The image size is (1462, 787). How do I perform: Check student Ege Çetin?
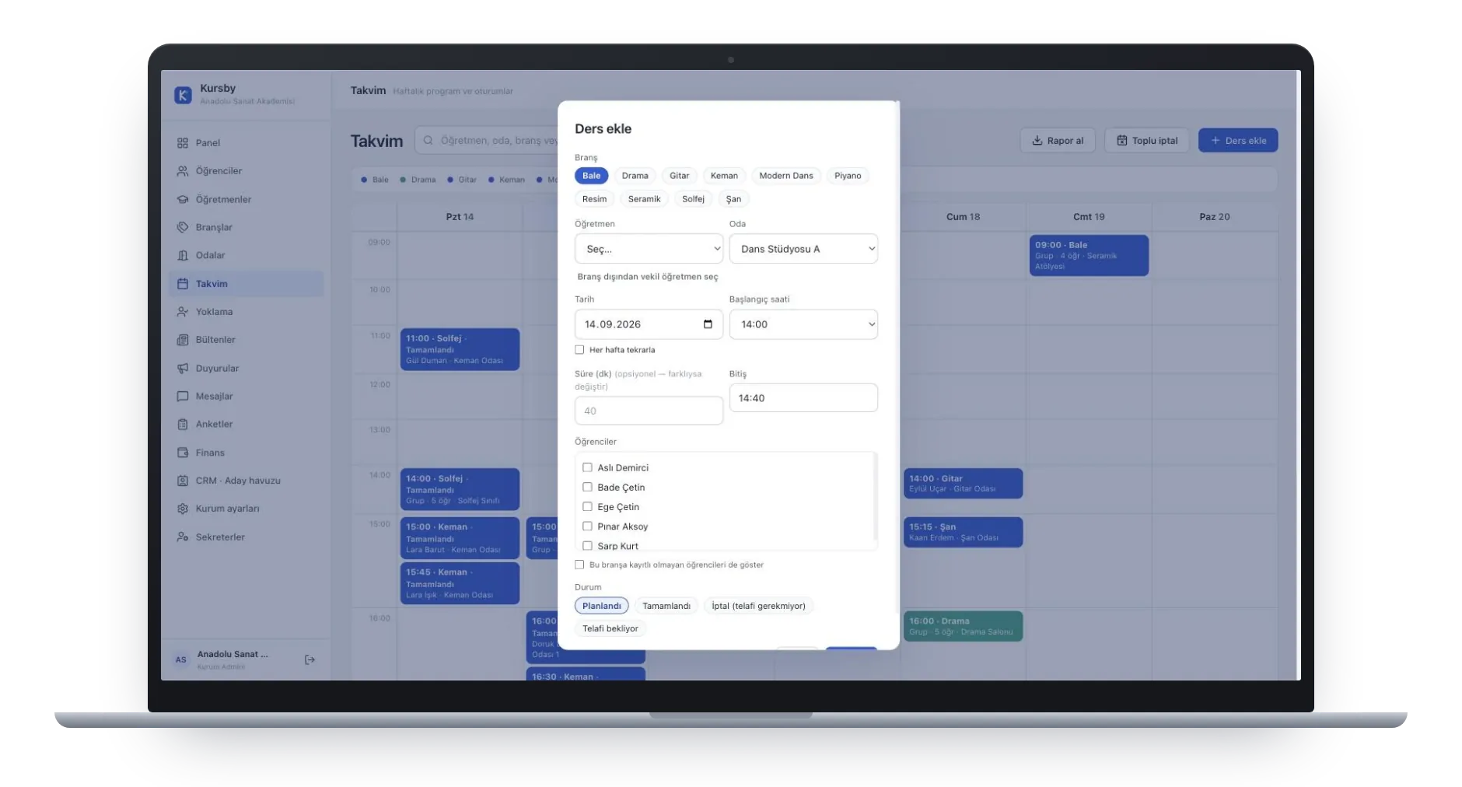[x=587, y=506]
